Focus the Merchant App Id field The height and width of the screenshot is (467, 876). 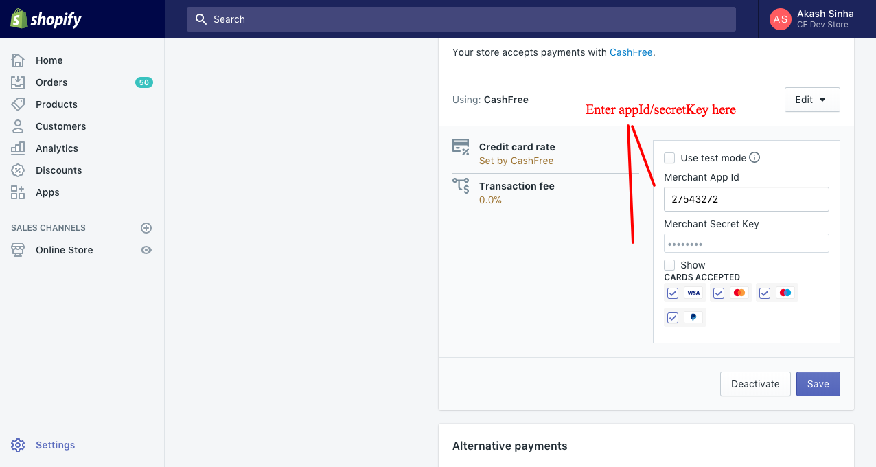[746, 199]
